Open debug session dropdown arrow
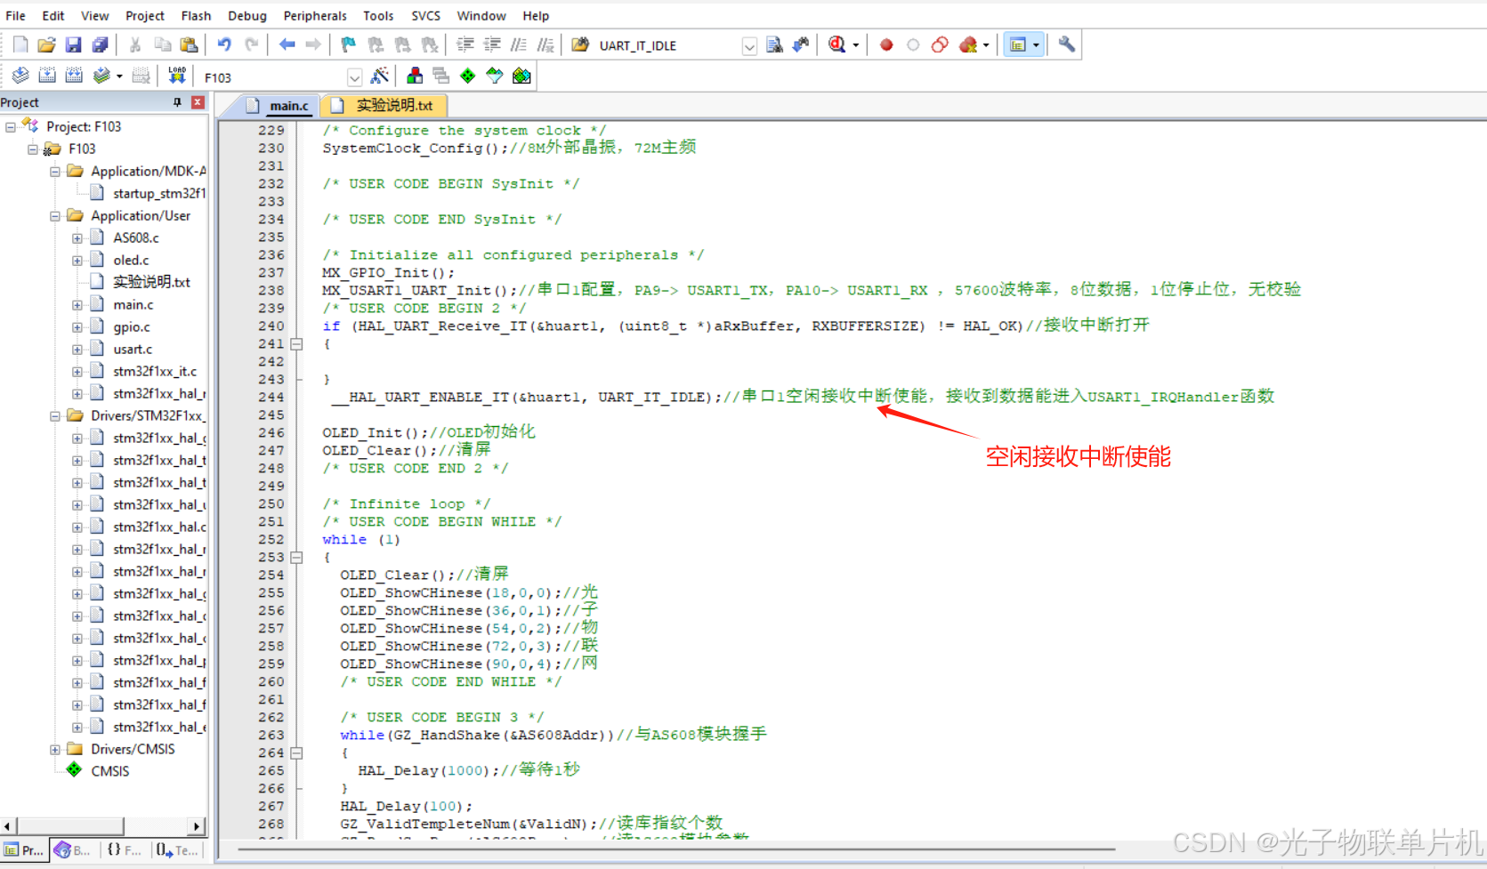This screenshot has width=1487, height=869. (x=856, y=44)
